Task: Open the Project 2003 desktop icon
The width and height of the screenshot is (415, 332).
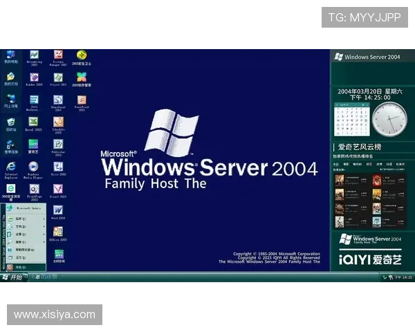Action: pos(58,80)
